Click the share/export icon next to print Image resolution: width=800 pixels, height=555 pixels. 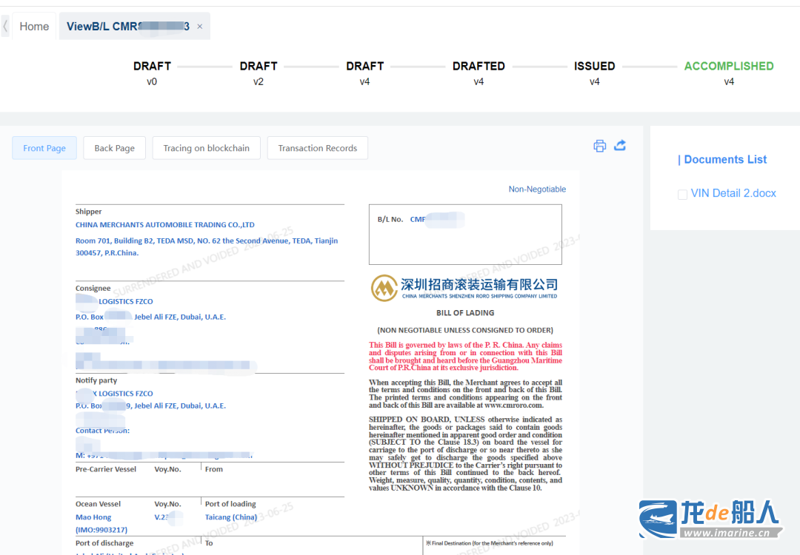click(x=620, y=146)
